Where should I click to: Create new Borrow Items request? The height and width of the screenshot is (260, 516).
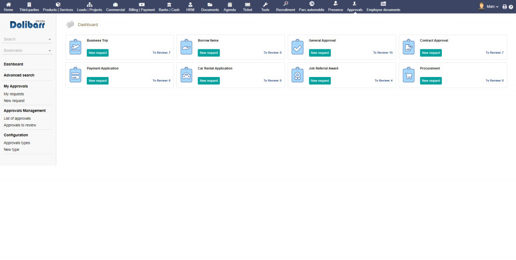[209, 53]
